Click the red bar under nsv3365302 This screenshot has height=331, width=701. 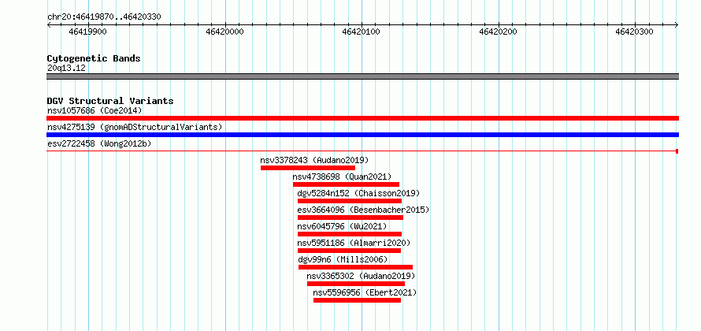point(356,284)
